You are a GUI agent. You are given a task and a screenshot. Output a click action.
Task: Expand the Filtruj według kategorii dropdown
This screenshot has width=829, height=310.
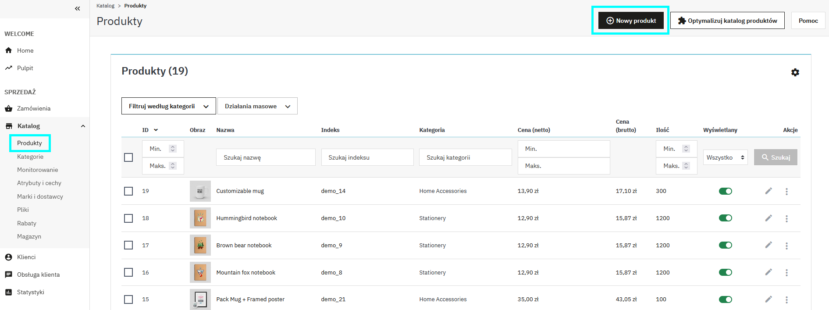point(168,106)
